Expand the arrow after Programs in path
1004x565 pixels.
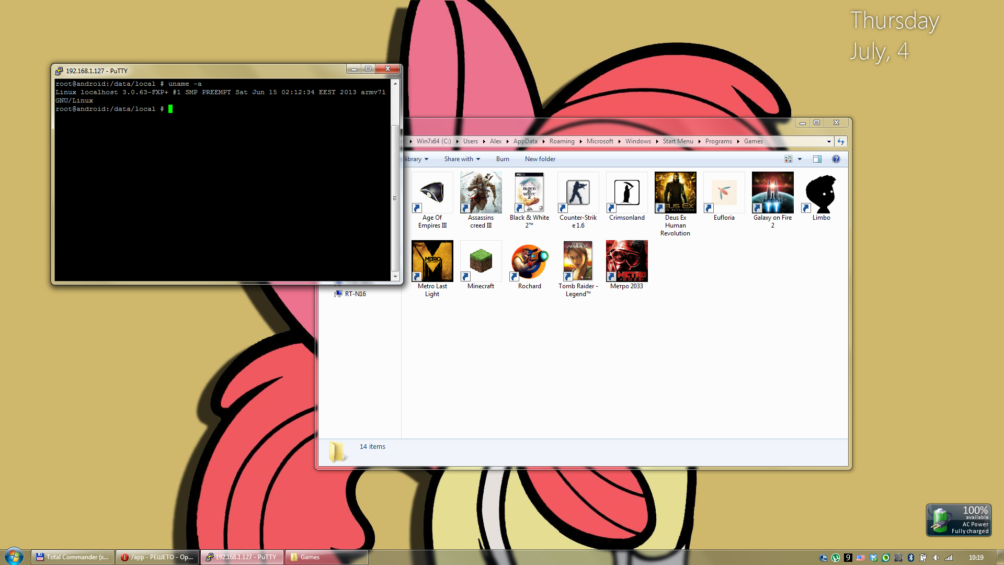click(x=738, y=141)
